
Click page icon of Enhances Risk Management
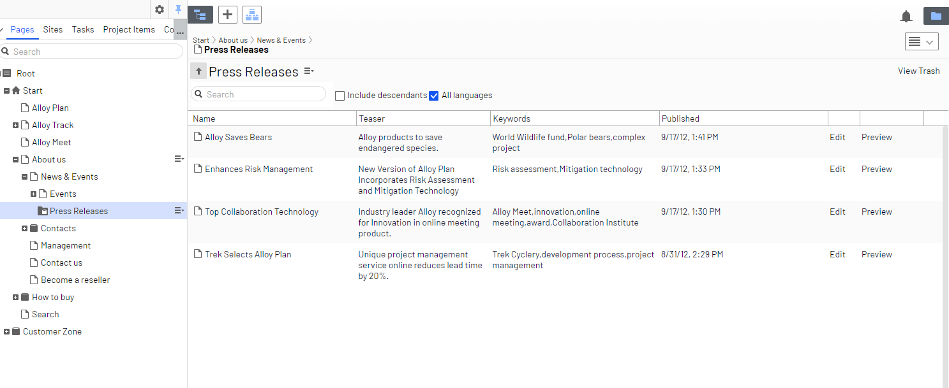coord(198,169)
